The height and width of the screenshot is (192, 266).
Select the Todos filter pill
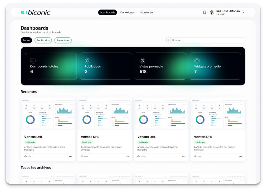pyautogui.click(x=26, y=40)
